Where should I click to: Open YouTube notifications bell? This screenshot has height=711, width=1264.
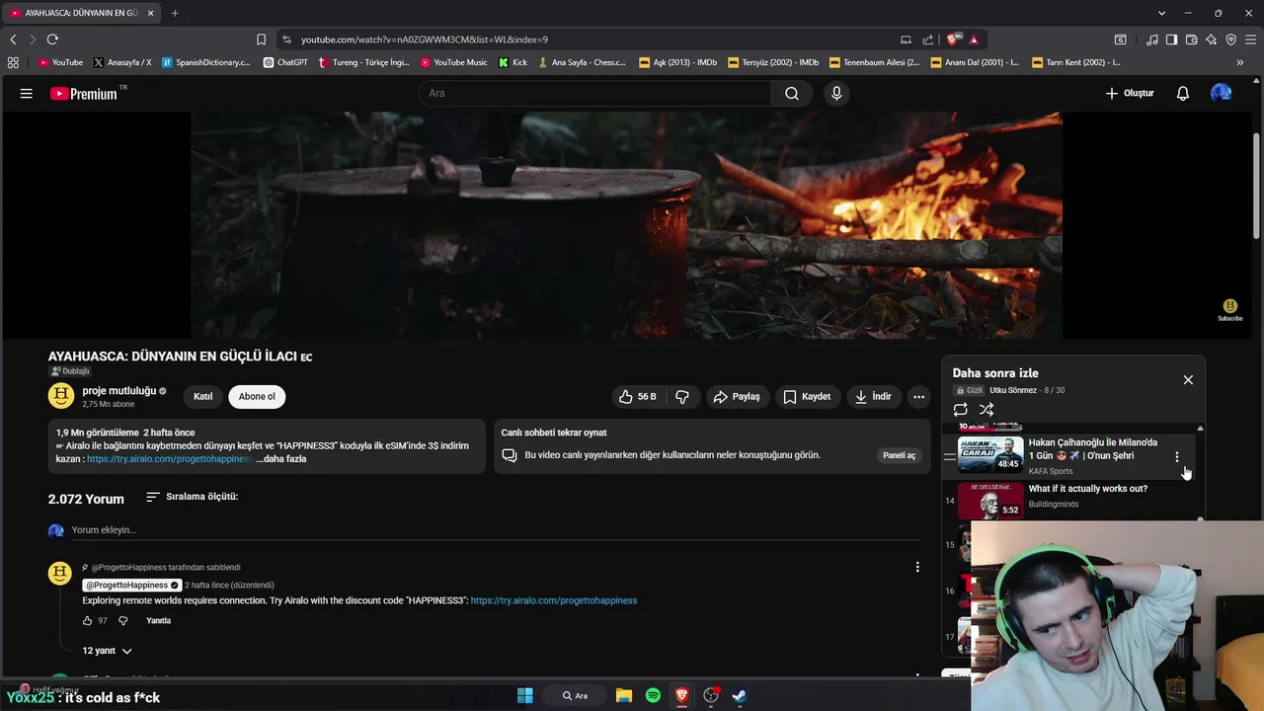tap(1183, 93)
